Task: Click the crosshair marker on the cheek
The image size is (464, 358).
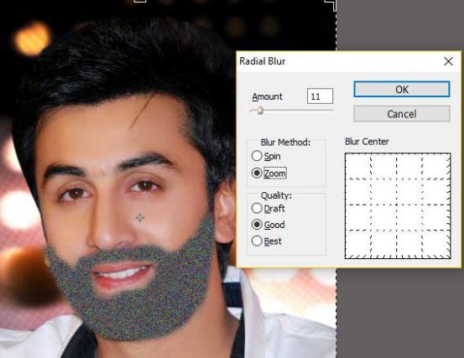Action: point(139,218)
